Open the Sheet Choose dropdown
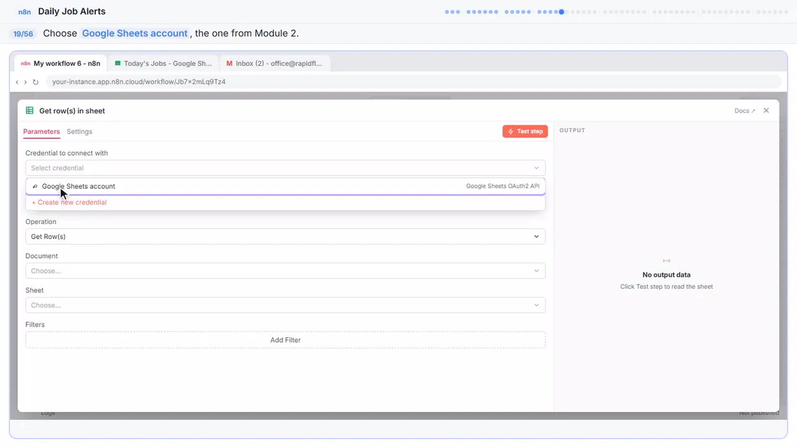The width and height of the screenshot is (797, 448). (285, 305)
